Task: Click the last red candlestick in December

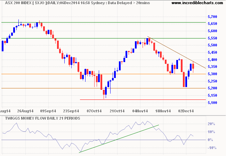Action: [193, 66]
